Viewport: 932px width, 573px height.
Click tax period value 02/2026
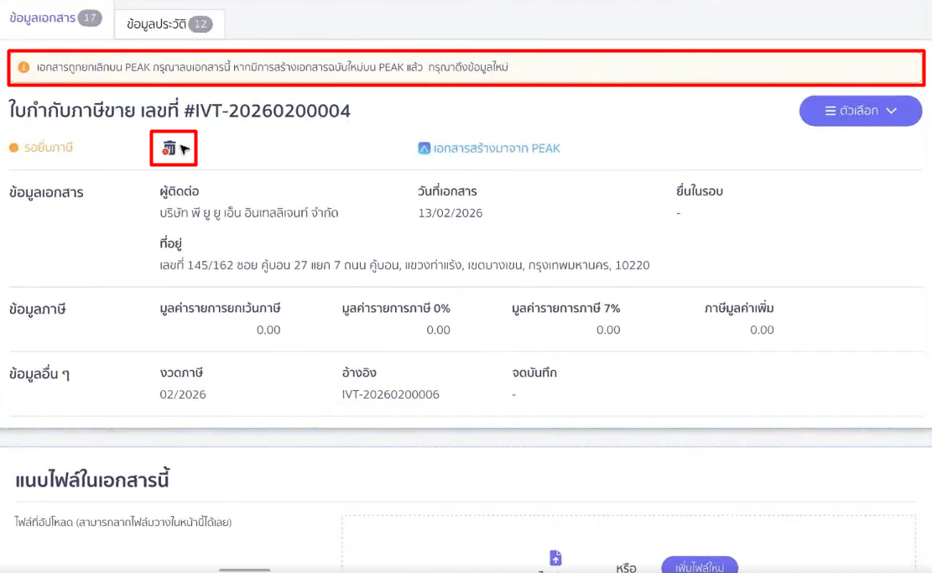tap(183, 394)
